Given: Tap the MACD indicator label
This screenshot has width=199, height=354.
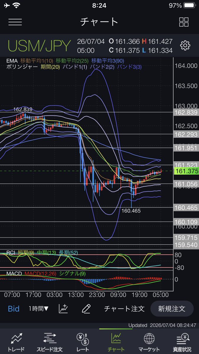Looking at the screenshot, I should (x=14, y=273).
